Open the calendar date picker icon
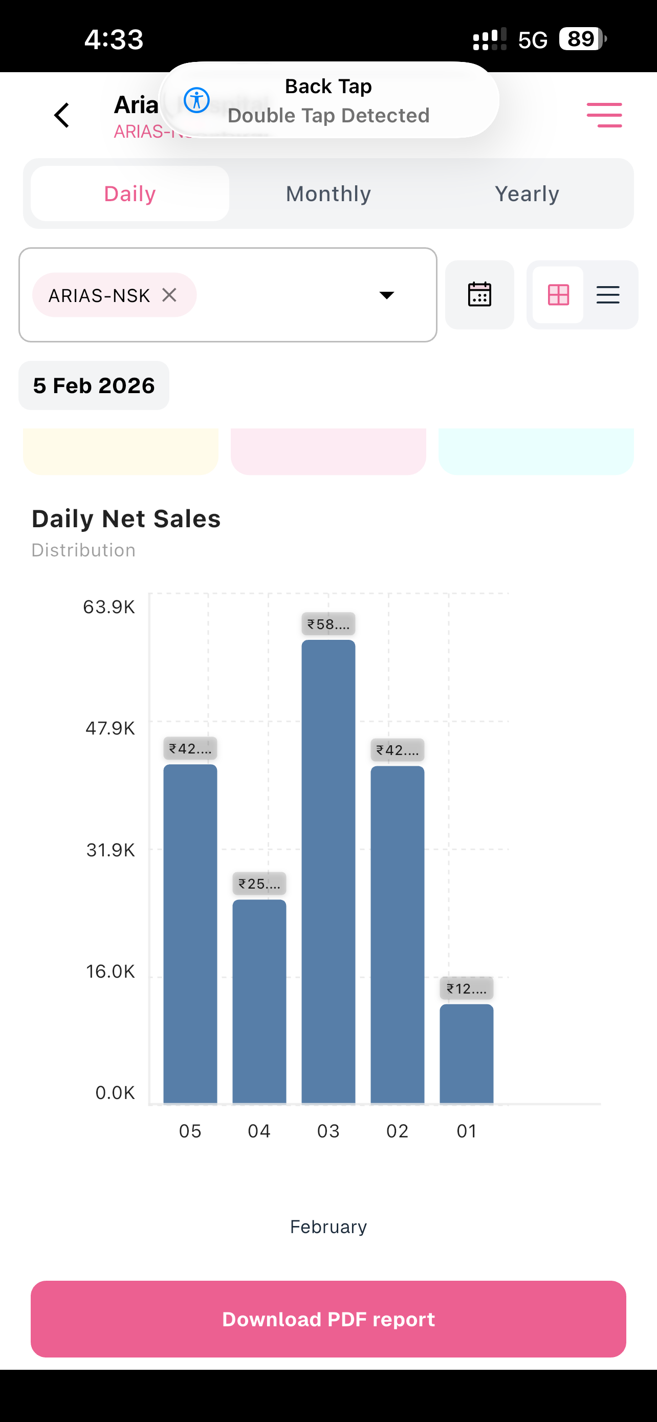This screenshot has height=1422, width=657. pyautogui.click(x=479, y=294)
